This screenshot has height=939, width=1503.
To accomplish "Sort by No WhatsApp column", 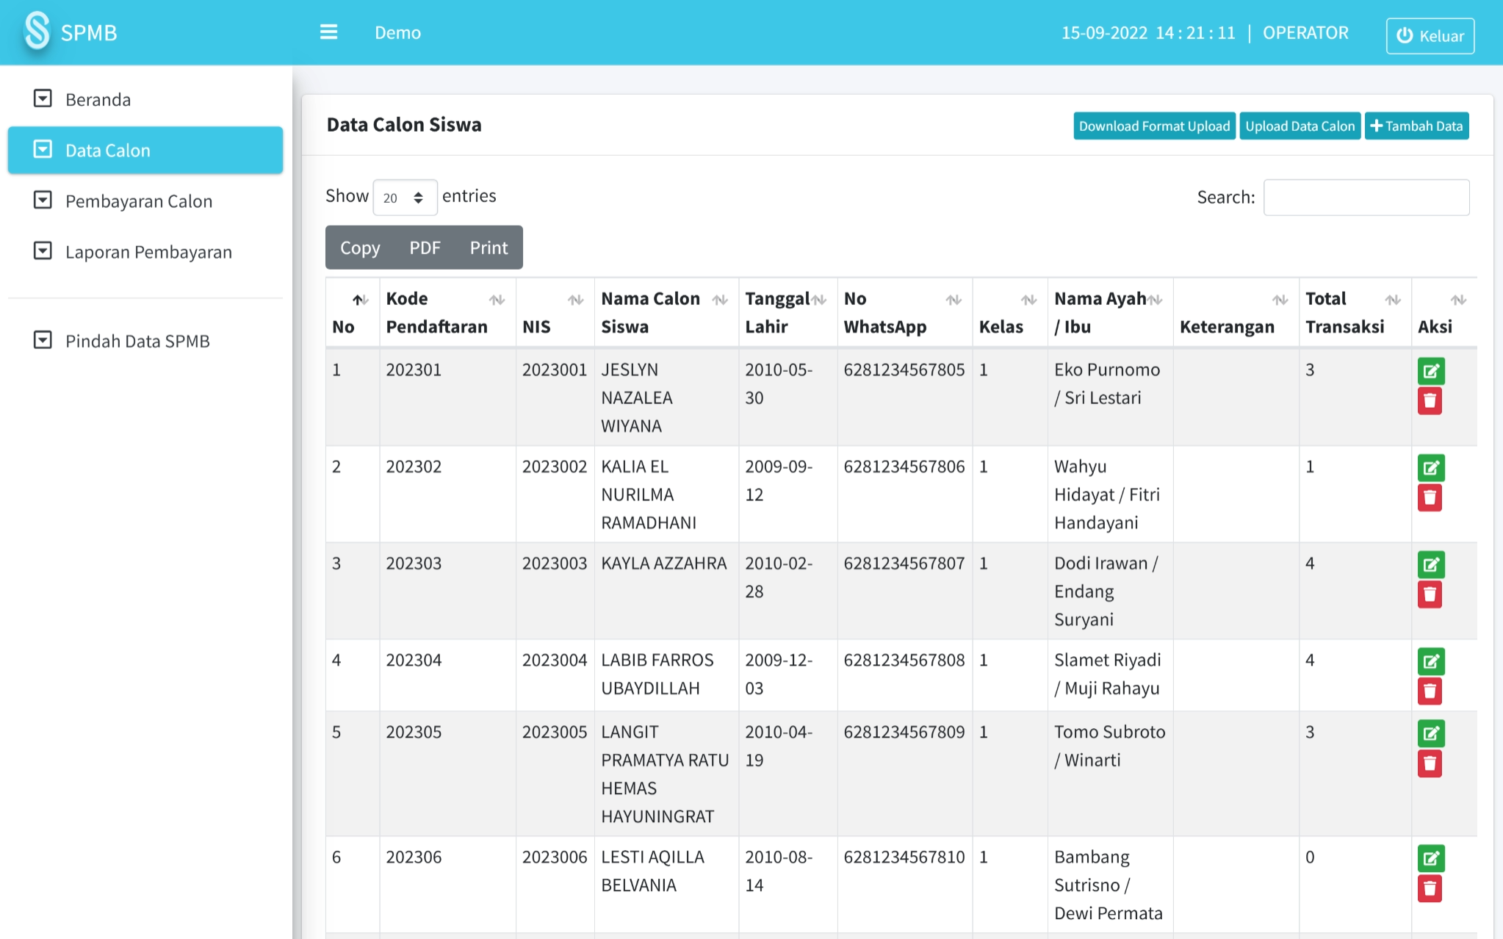I will point(904,312).
